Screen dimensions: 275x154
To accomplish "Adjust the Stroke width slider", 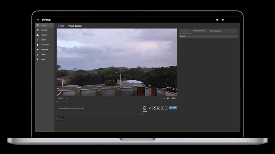I will coord(145,114).
